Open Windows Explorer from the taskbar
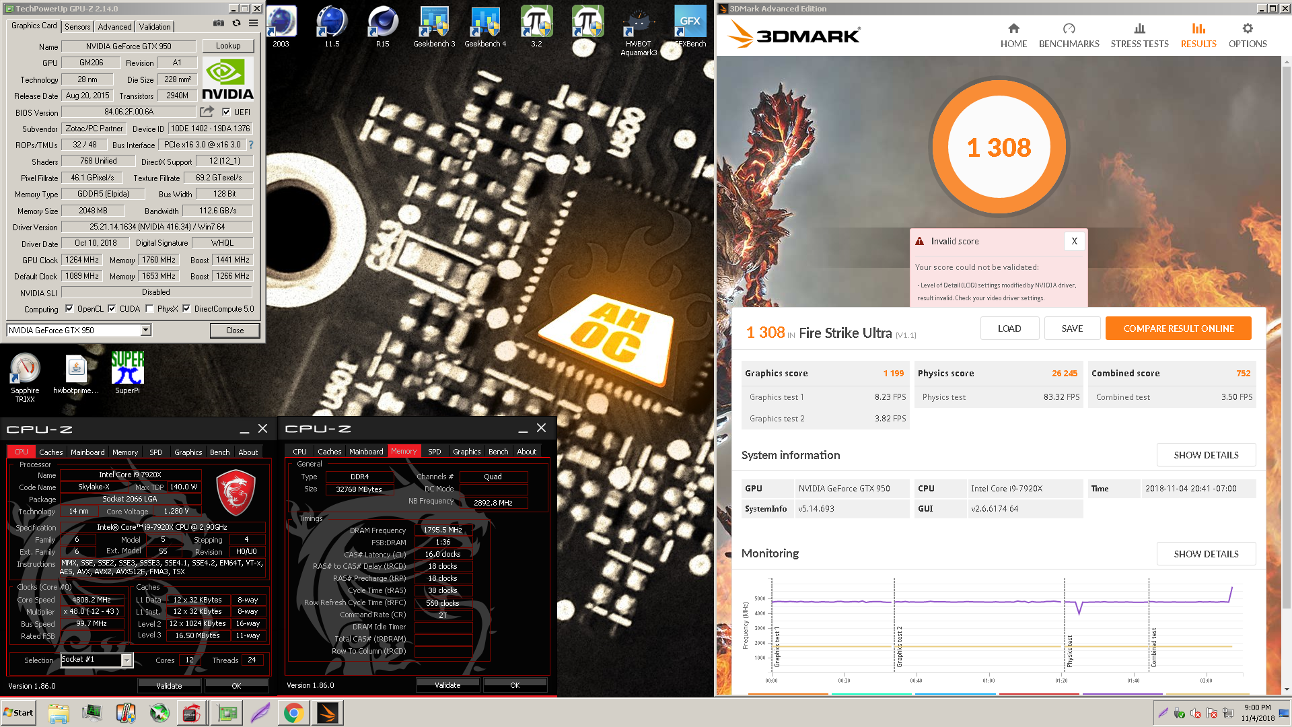This screenshot has height=727, width=1292. 59,713
